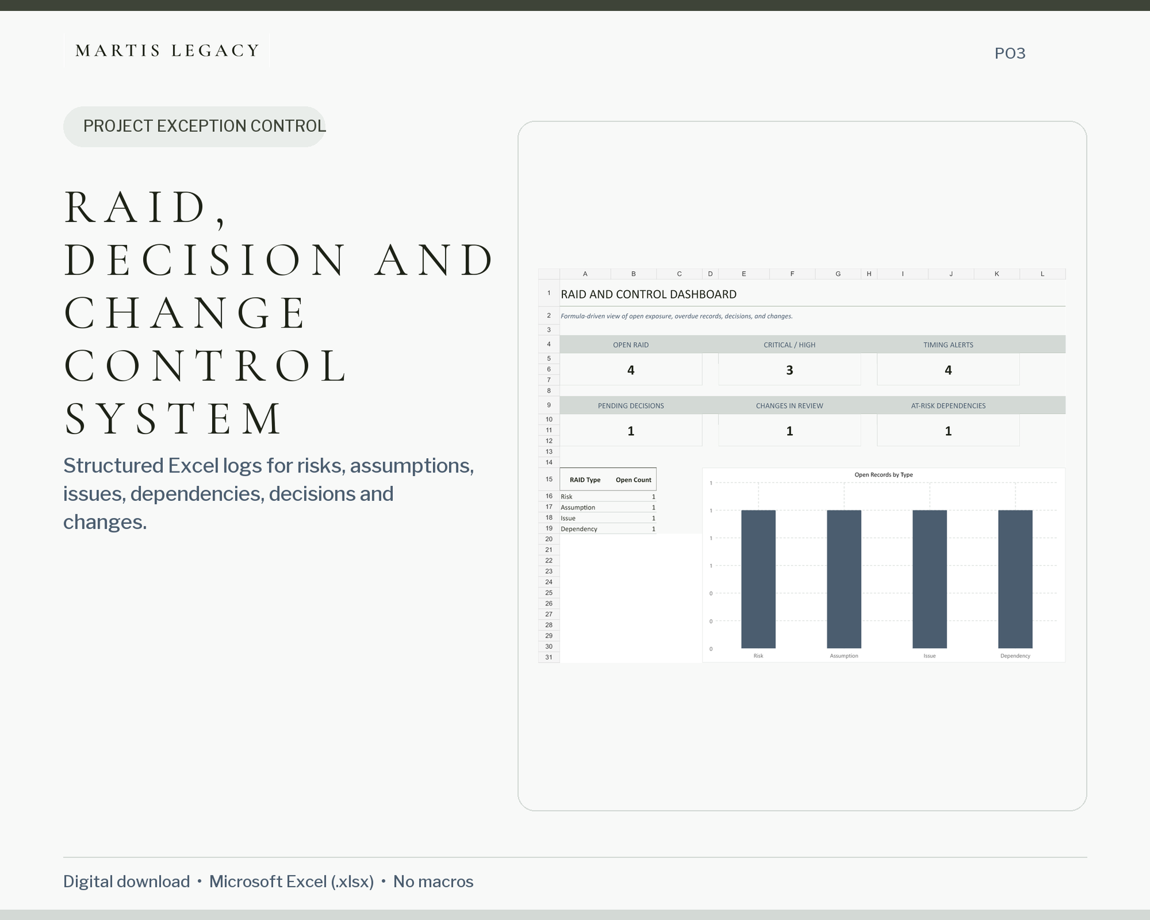Click the Assumption axis label under chart
The image size is (1150, 920).
click(844, 656)
